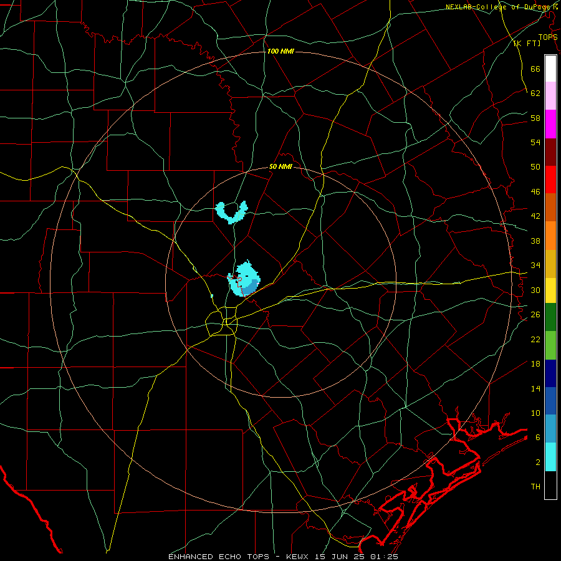
Task: Click the '01:25' timestamp
Action: [384, 557]
